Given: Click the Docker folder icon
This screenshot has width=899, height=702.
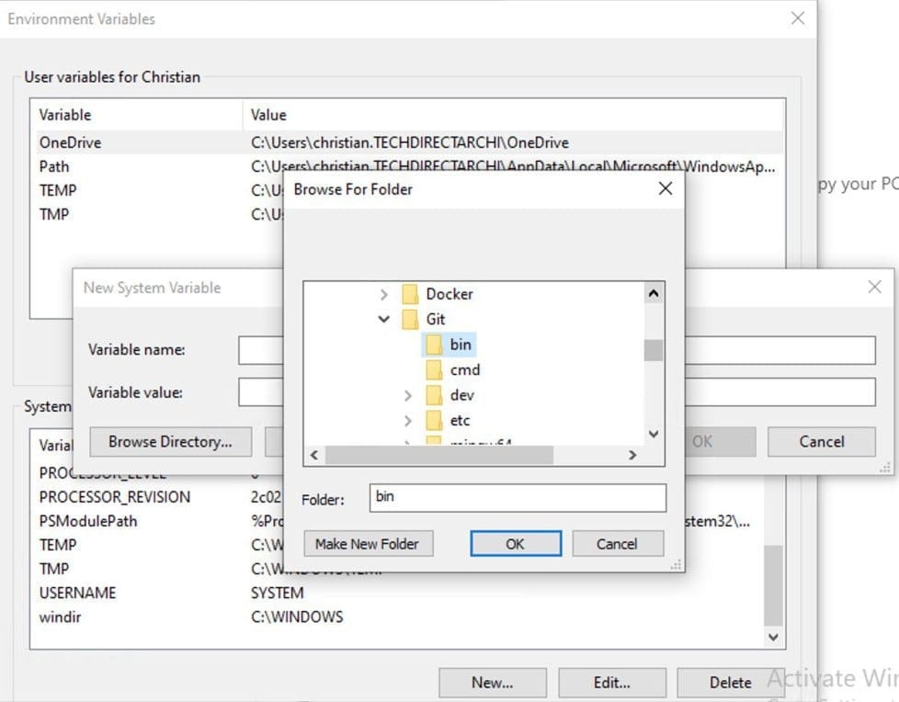Looking at the screenshot, I should pos(410,294).
